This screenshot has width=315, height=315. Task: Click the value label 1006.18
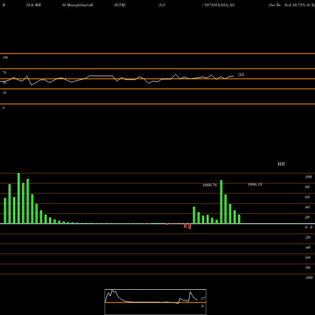click(x=255, y=185)
